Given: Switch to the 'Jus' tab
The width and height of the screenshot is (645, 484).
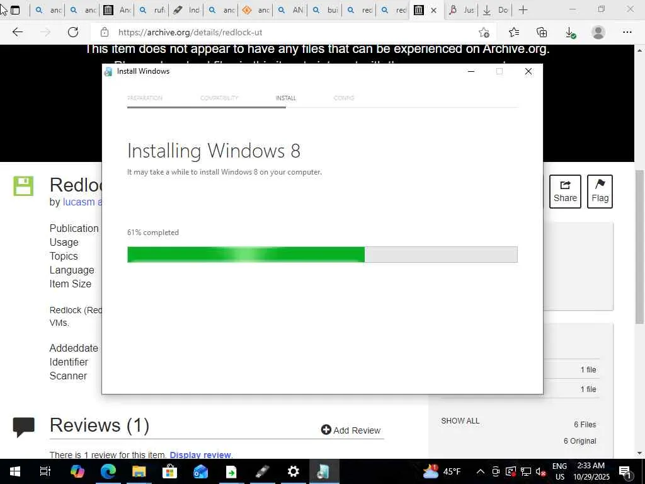Looking at the screenshot, I should click(462, 10).
